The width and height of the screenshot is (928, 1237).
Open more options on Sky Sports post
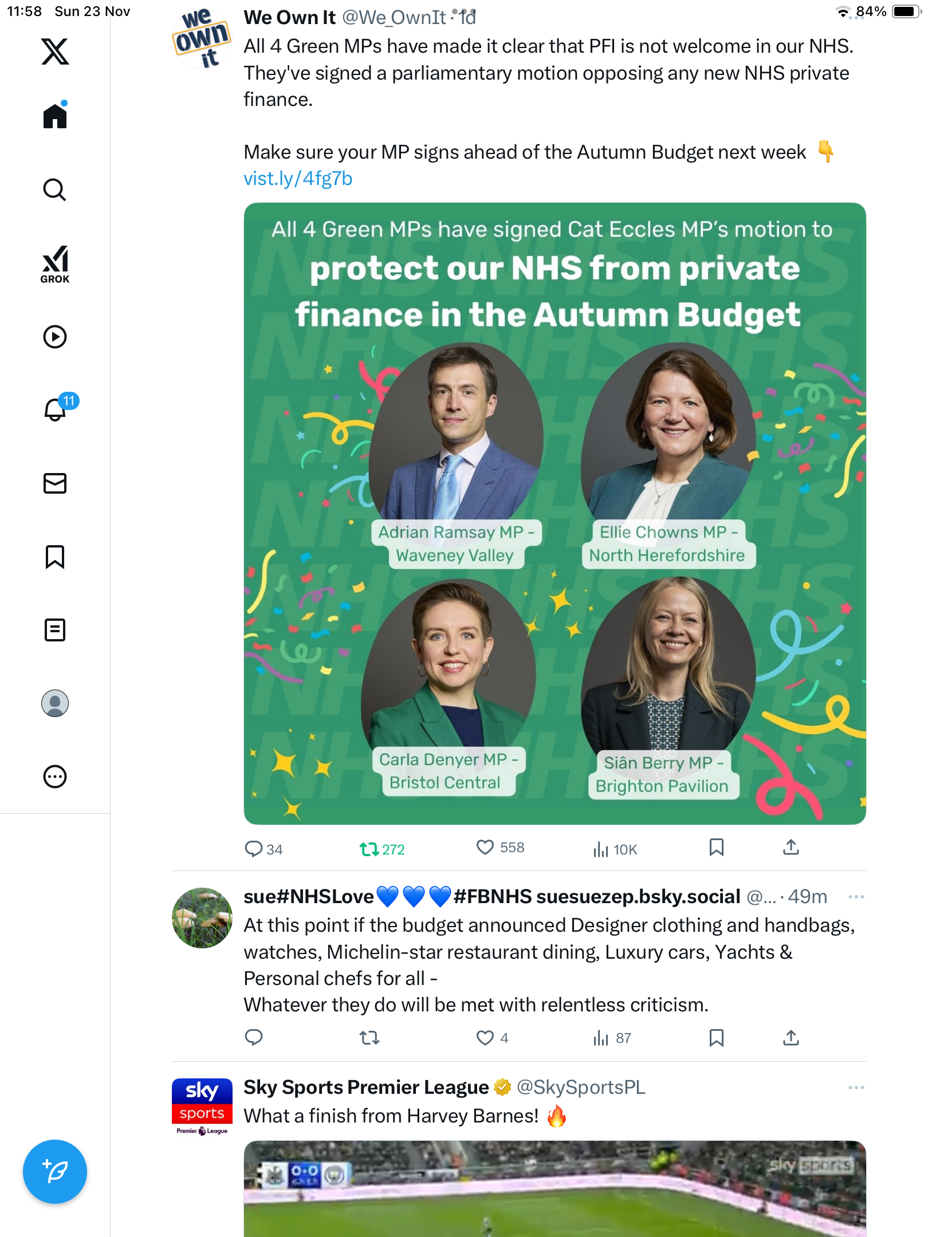click(x=856, y=1088)
